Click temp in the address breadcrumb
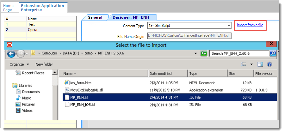284x133 pixels. (x=89, y=53)
